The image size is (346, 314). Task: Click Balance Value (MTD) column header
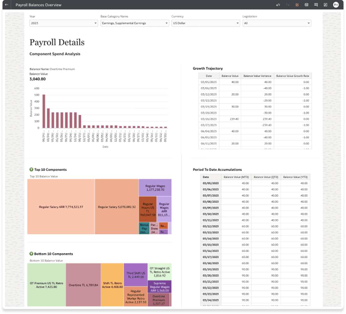click(236, 177)
